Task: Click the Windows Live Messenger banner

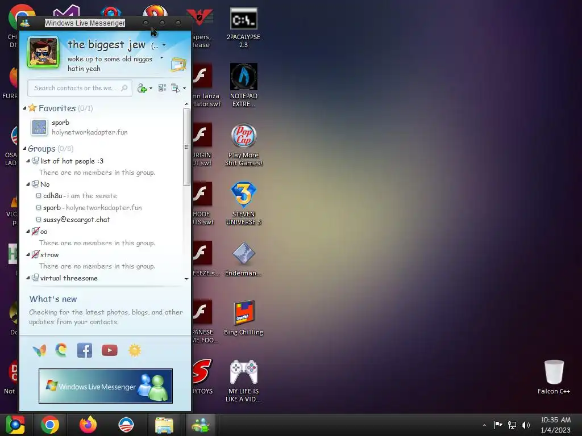Action: click(105, 386)
